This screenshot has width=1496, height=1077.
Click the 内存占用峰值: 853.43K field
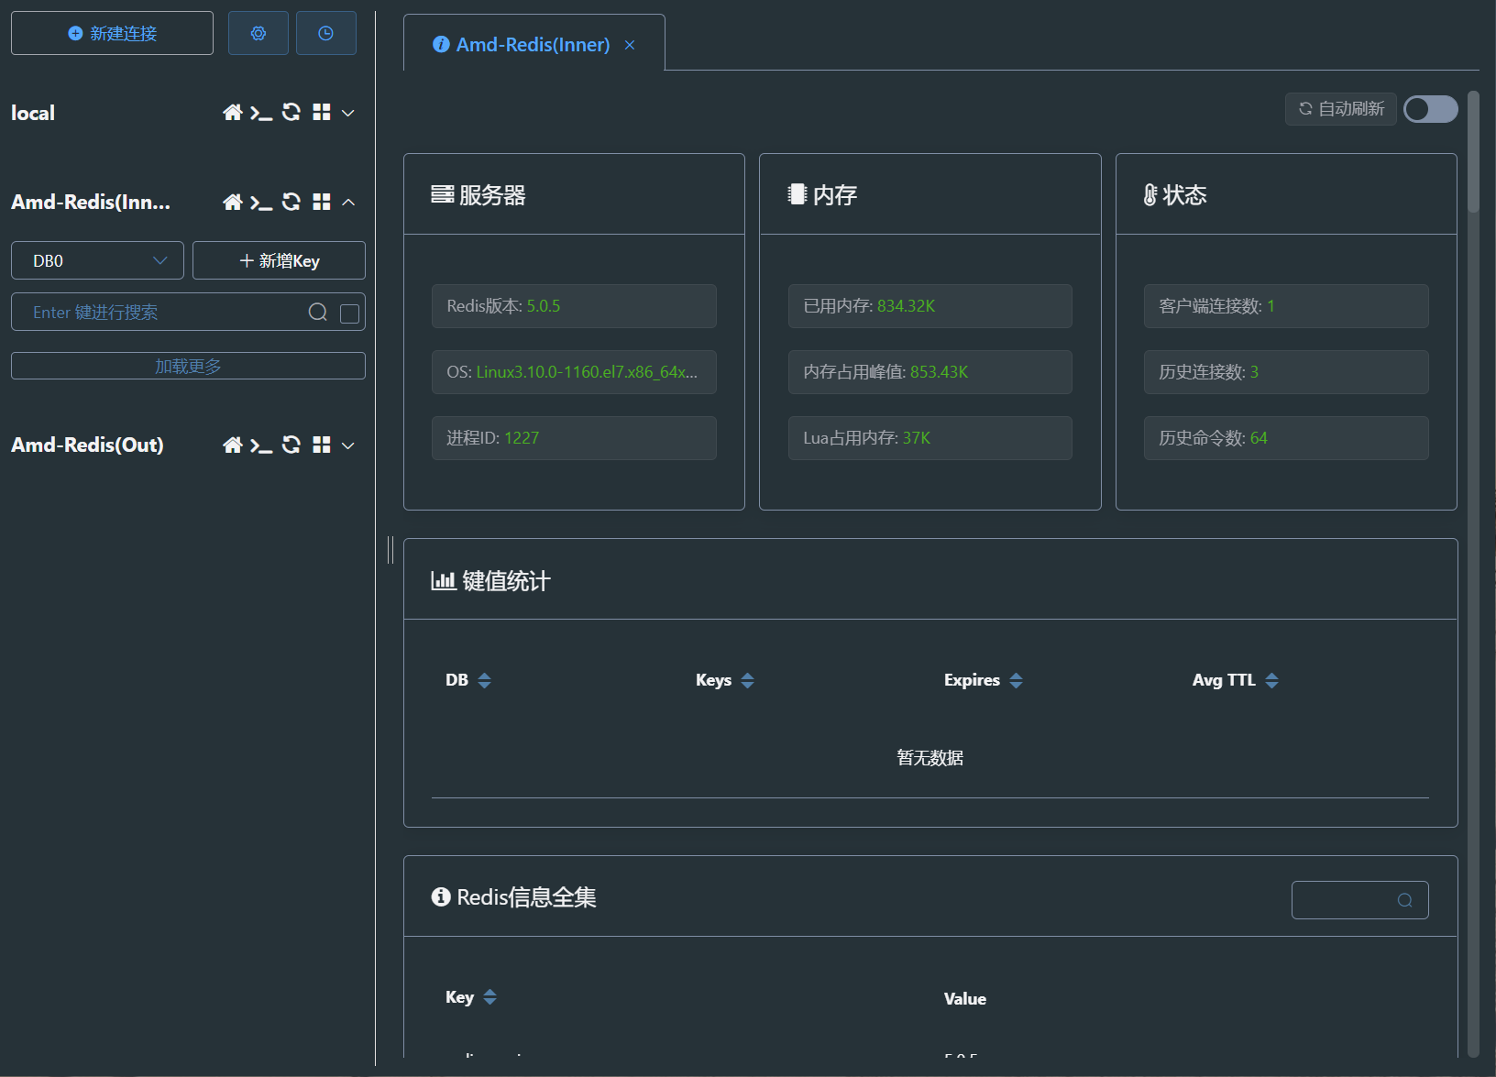[930, 372]
